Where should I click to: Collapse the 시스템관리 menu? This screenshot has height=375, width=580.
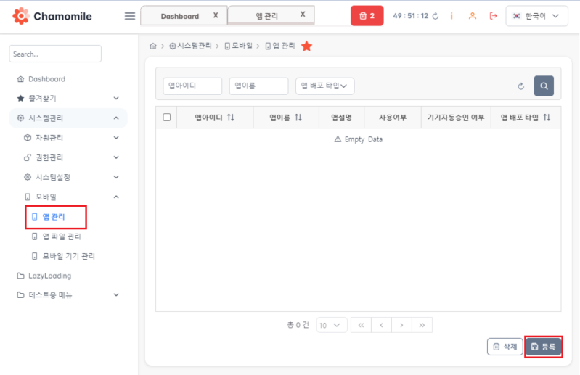116,118
